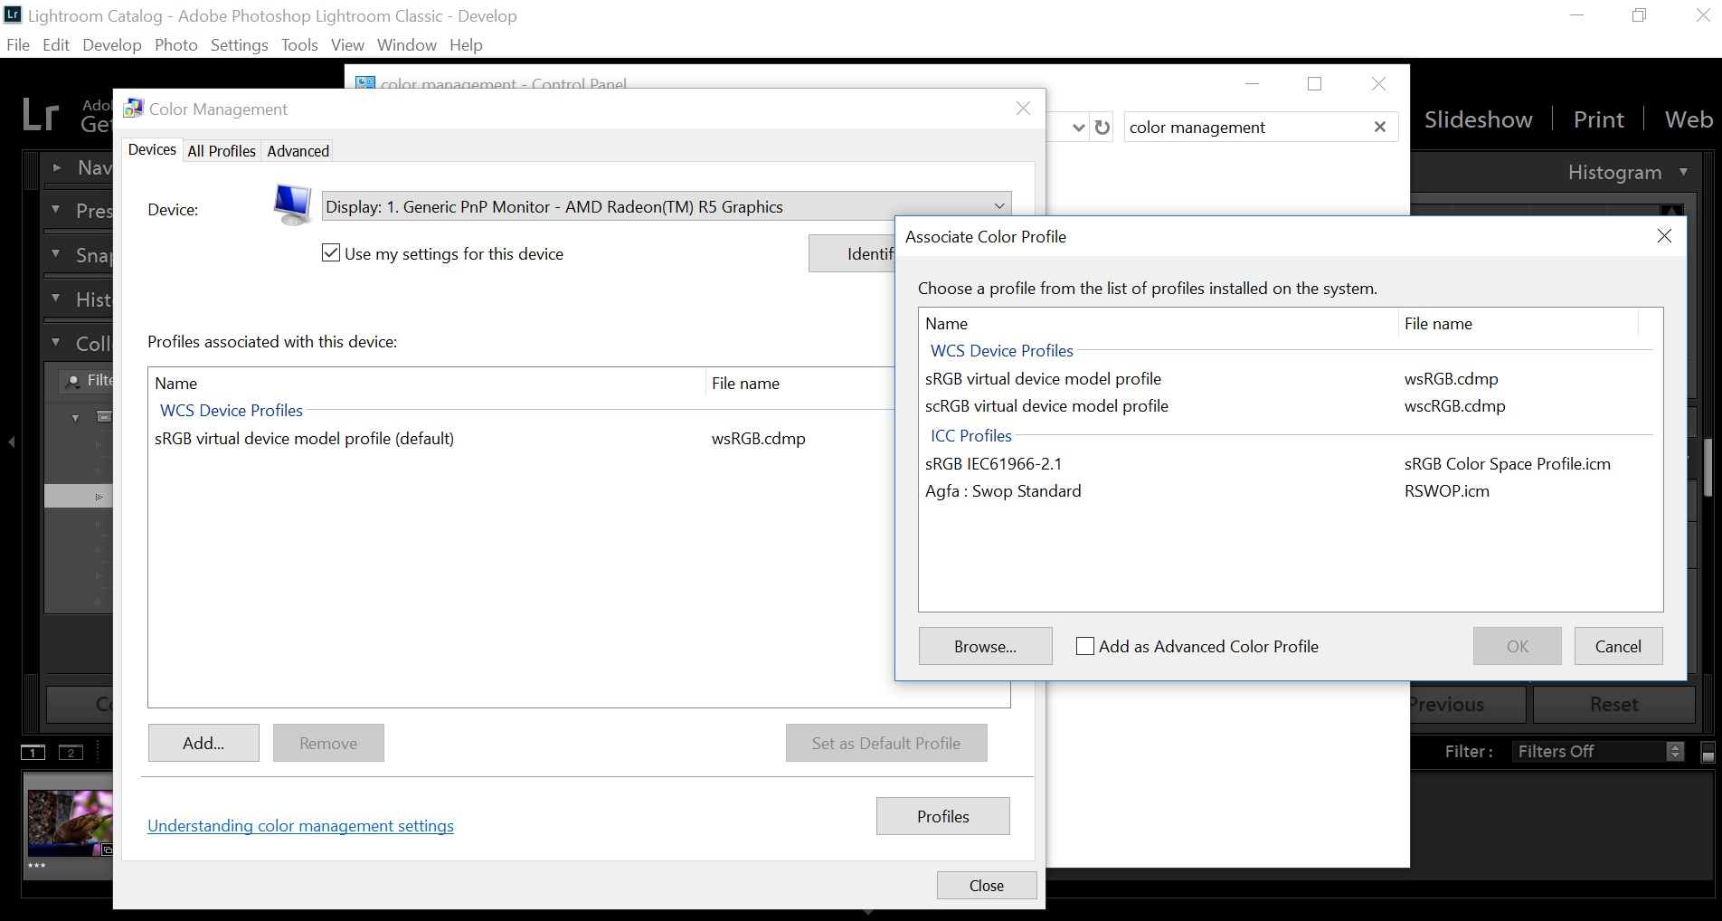Click the Reset button in Lightroom
Image resolution: width=1722 pixels, height=921 pixels.
click(1613, 704)
